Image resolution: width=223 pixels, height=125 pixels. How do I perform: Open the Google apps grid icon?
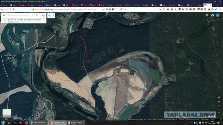pyautogui.click(x=207, y=15)
